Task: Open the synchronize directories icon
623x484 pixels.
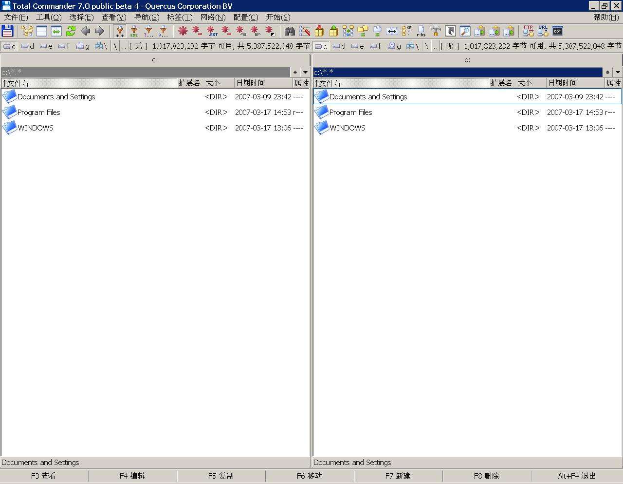Action: coord(348,31)
